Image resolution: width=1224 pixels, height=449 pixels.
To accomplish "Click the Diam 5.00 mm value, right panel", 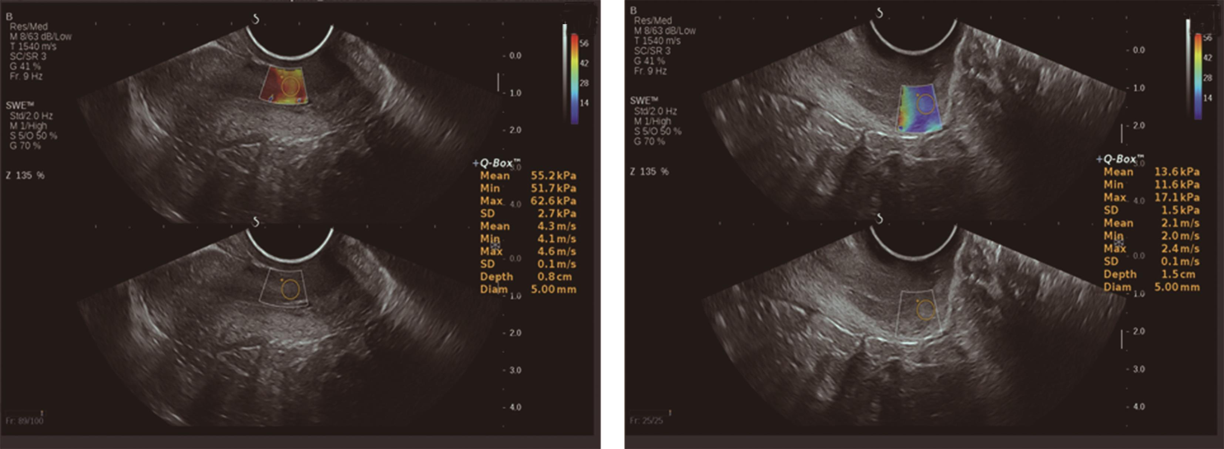I will pos(1177,287).
